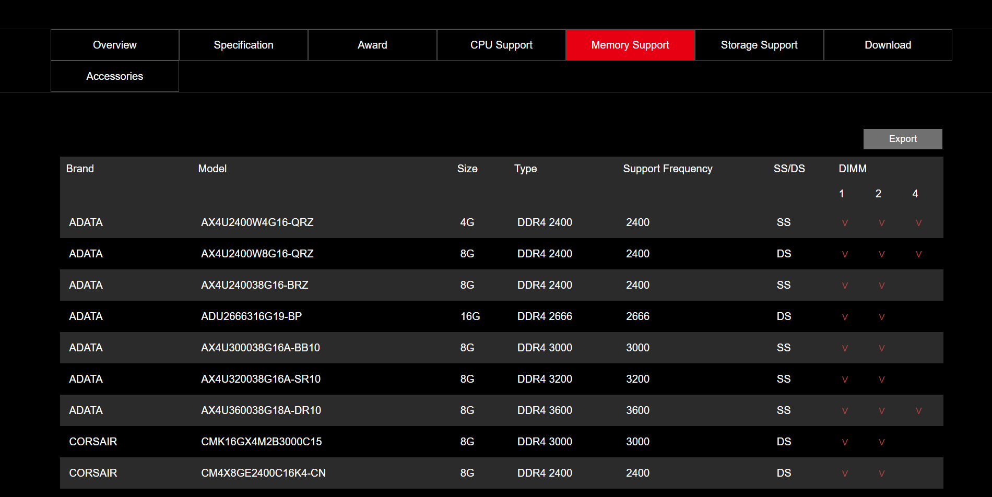Screen dimensions: 992x497
Task: Click the Size column header
Action: coord(467,169)
